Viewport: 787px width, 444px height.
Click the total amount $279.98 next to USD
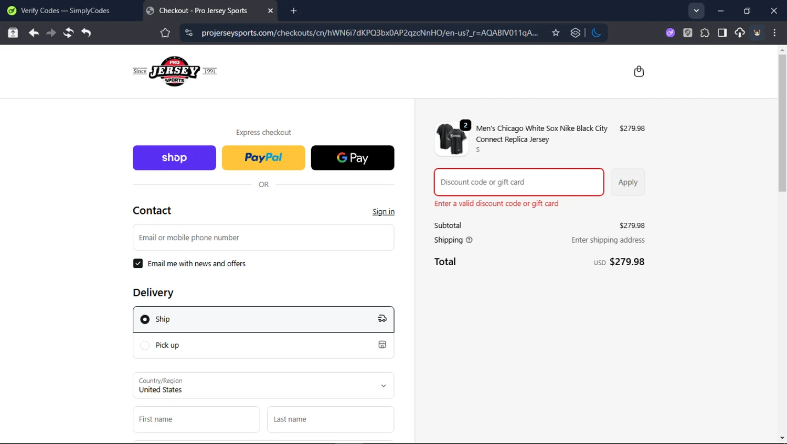click(627, 262)
